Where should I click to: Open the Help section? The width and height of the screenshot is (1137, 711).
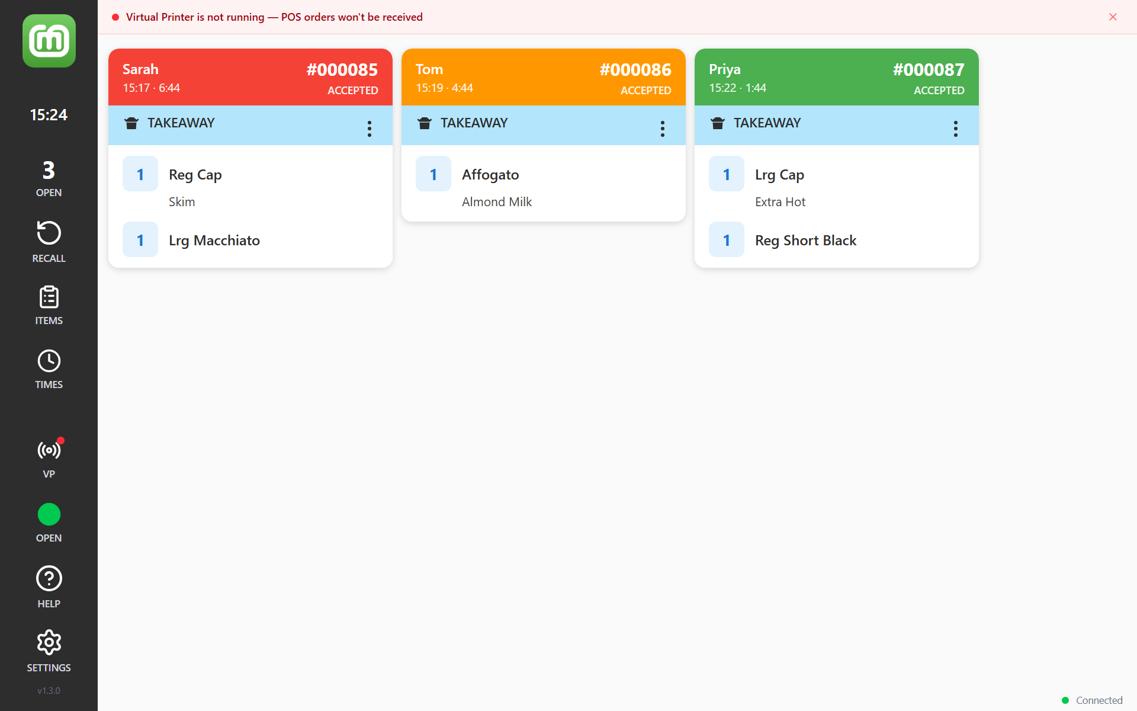[x=49, y=587]
